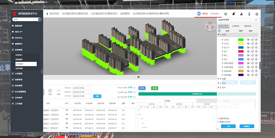Enable the 模型原色调 checkbox

point(218,118)
